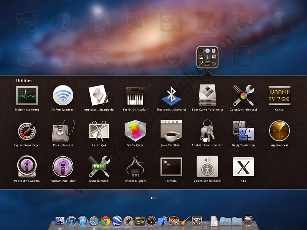Open the Documents folder stack in the Dock
The width and height of the screenshot is (307, 230).
237,221
